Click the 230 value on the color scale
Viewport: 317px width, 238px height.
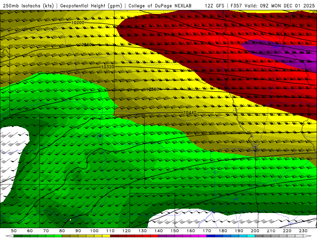click(304, 231)
